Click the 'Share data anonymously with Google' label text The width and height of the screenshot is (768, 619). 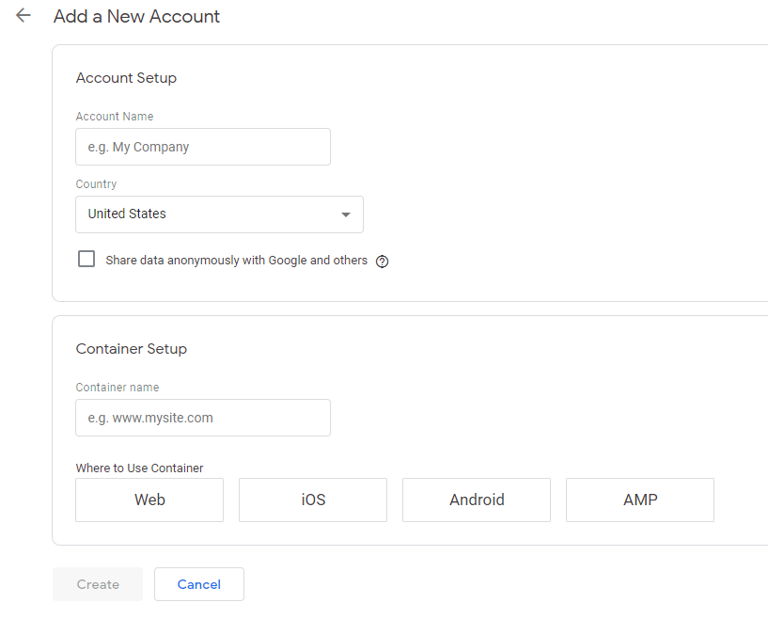(236, 261)
